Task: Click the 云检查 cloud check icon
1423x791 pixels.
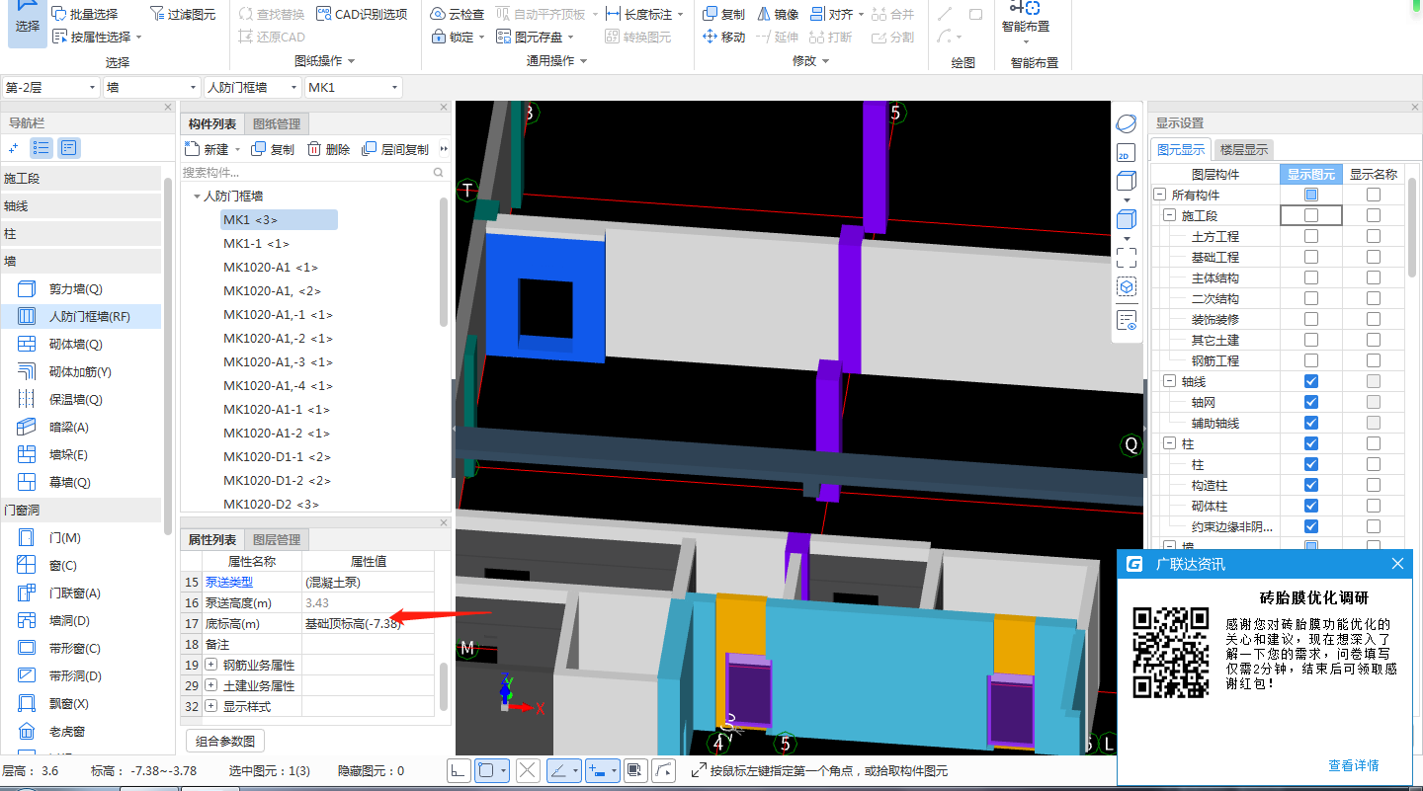Action: point(438,14)
